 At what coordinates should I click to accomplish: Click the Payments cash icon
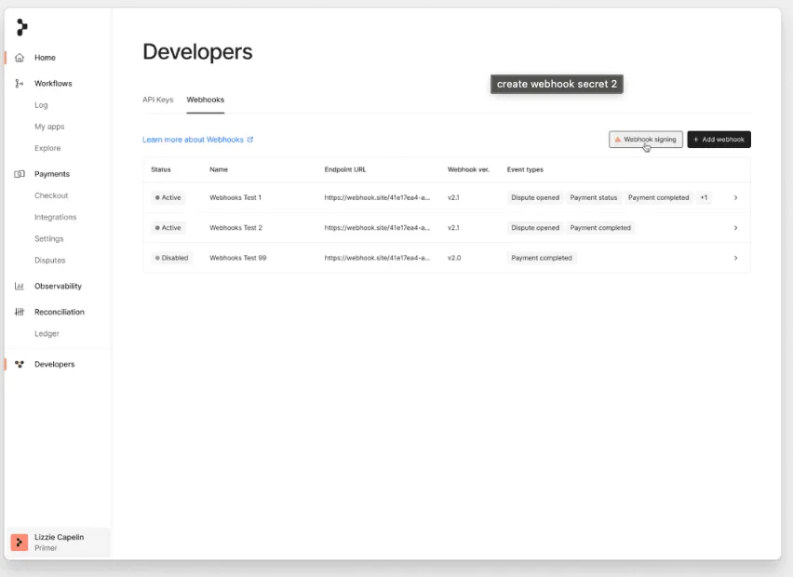point(20,174)
